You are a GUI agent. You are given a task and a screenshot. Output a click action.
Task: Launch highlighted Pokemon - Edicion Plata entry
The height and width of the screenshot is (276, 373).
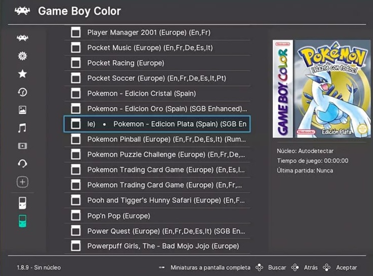(x=157, y=124)
